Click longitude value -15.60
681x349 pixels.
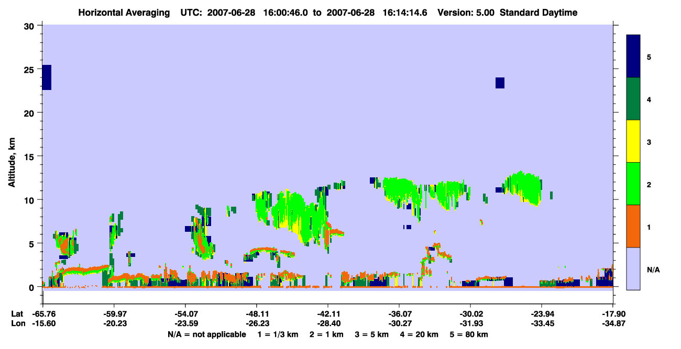pos(43,323)
